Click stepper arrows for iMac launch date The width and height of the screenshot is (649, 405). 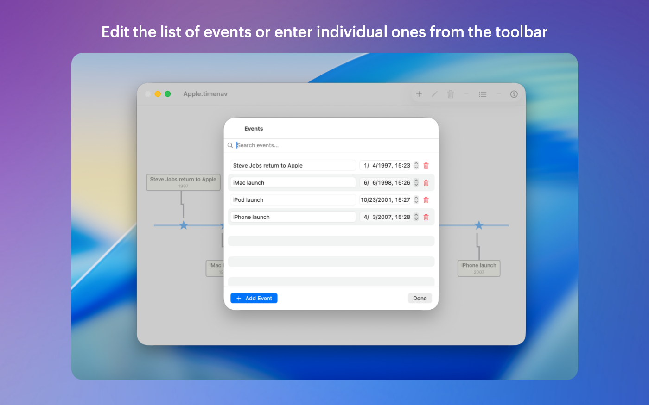pos(416,183)
